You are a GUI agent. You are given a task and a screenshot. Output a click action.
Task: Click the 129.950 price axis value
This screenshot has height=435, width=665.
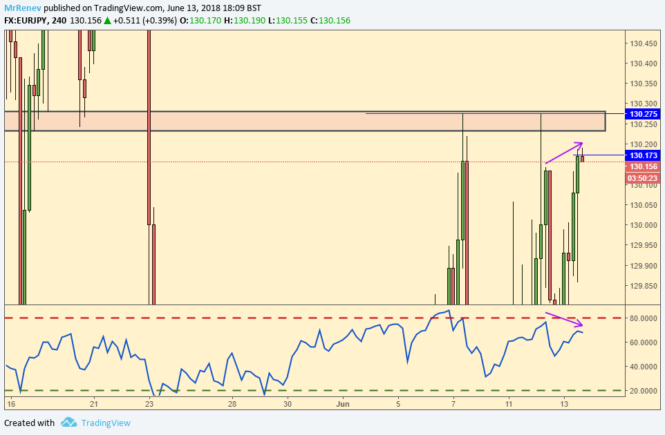click(644, 245)
